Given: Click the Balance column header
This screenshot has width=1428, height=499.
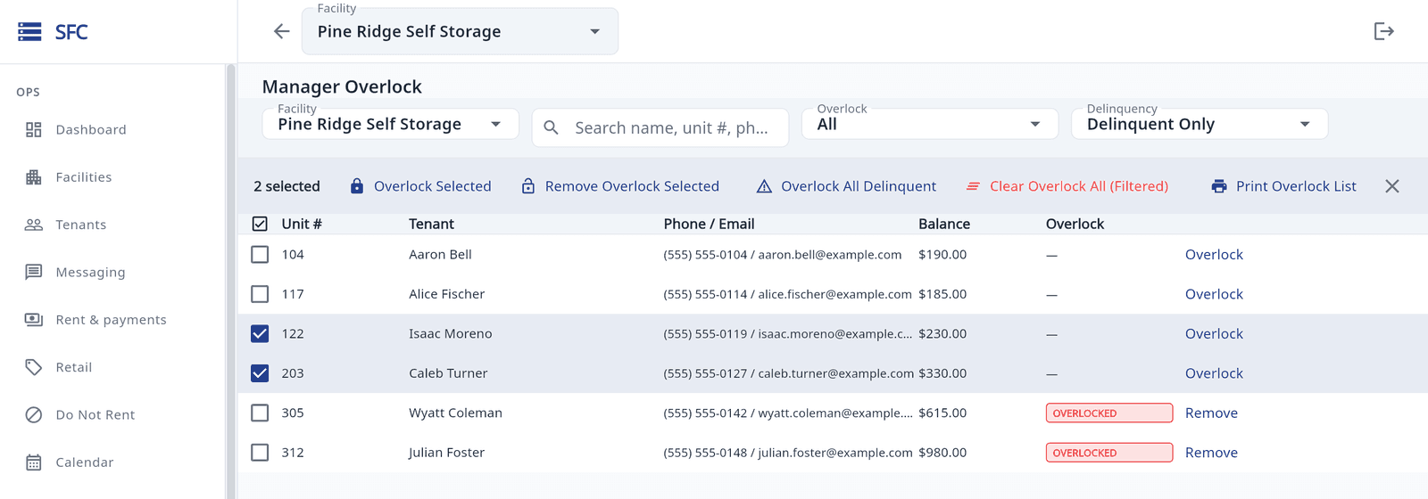Looking at the screenshot, I should (x=944, y=224).
